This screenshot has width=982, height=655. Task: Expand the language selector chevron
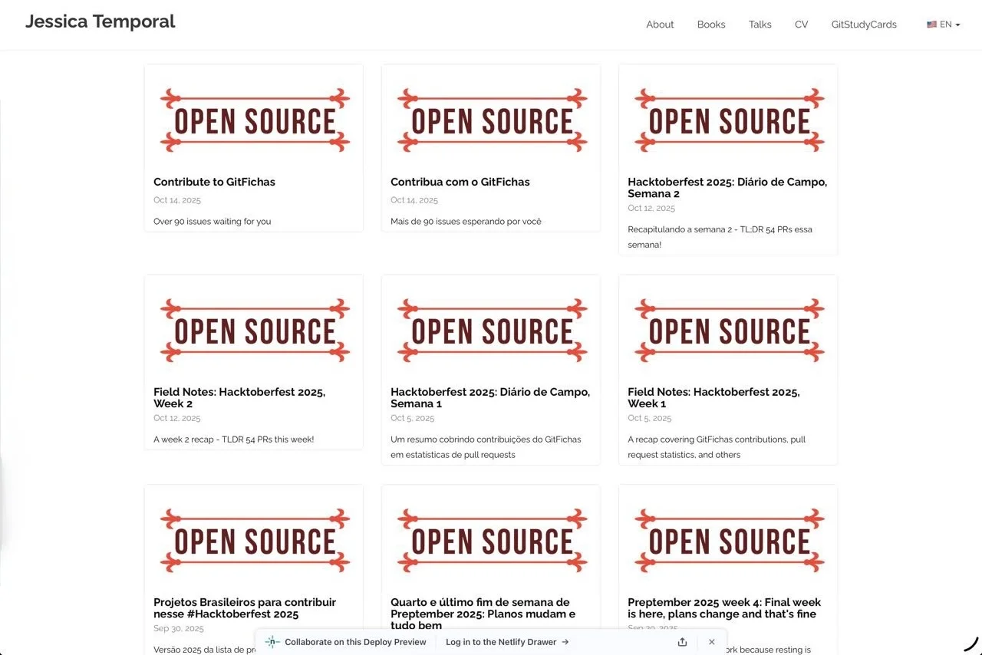(x=957, y=25)
